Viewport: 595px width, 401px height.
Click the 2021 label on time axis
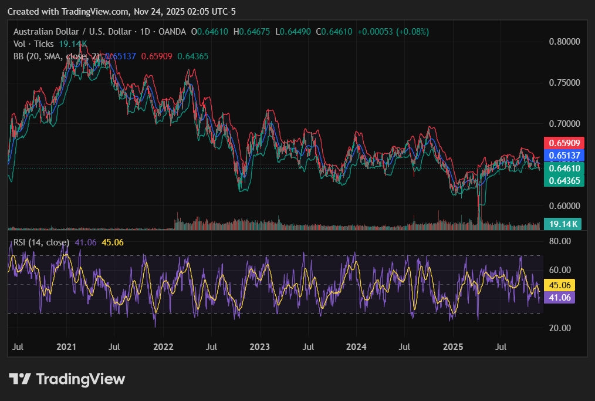[66, 347]
